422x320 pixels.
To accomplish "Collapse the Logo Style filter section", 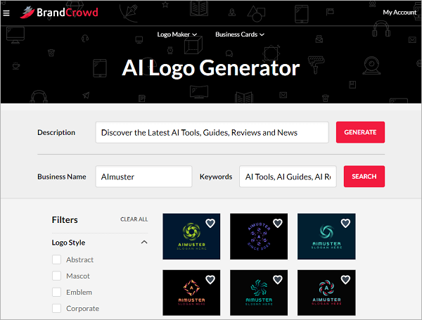I will coord(144,242).
